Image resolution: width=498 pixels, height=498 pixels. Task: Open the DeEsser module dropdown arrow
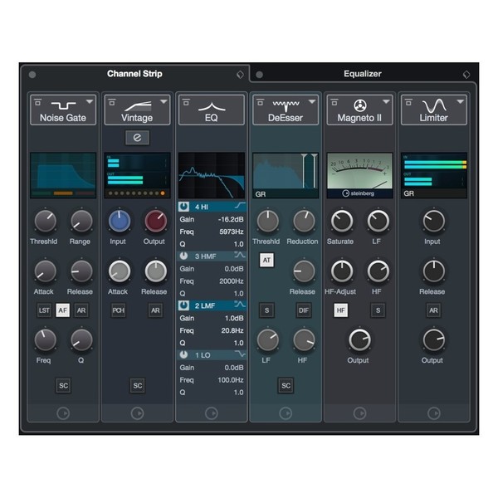[312, 101]
